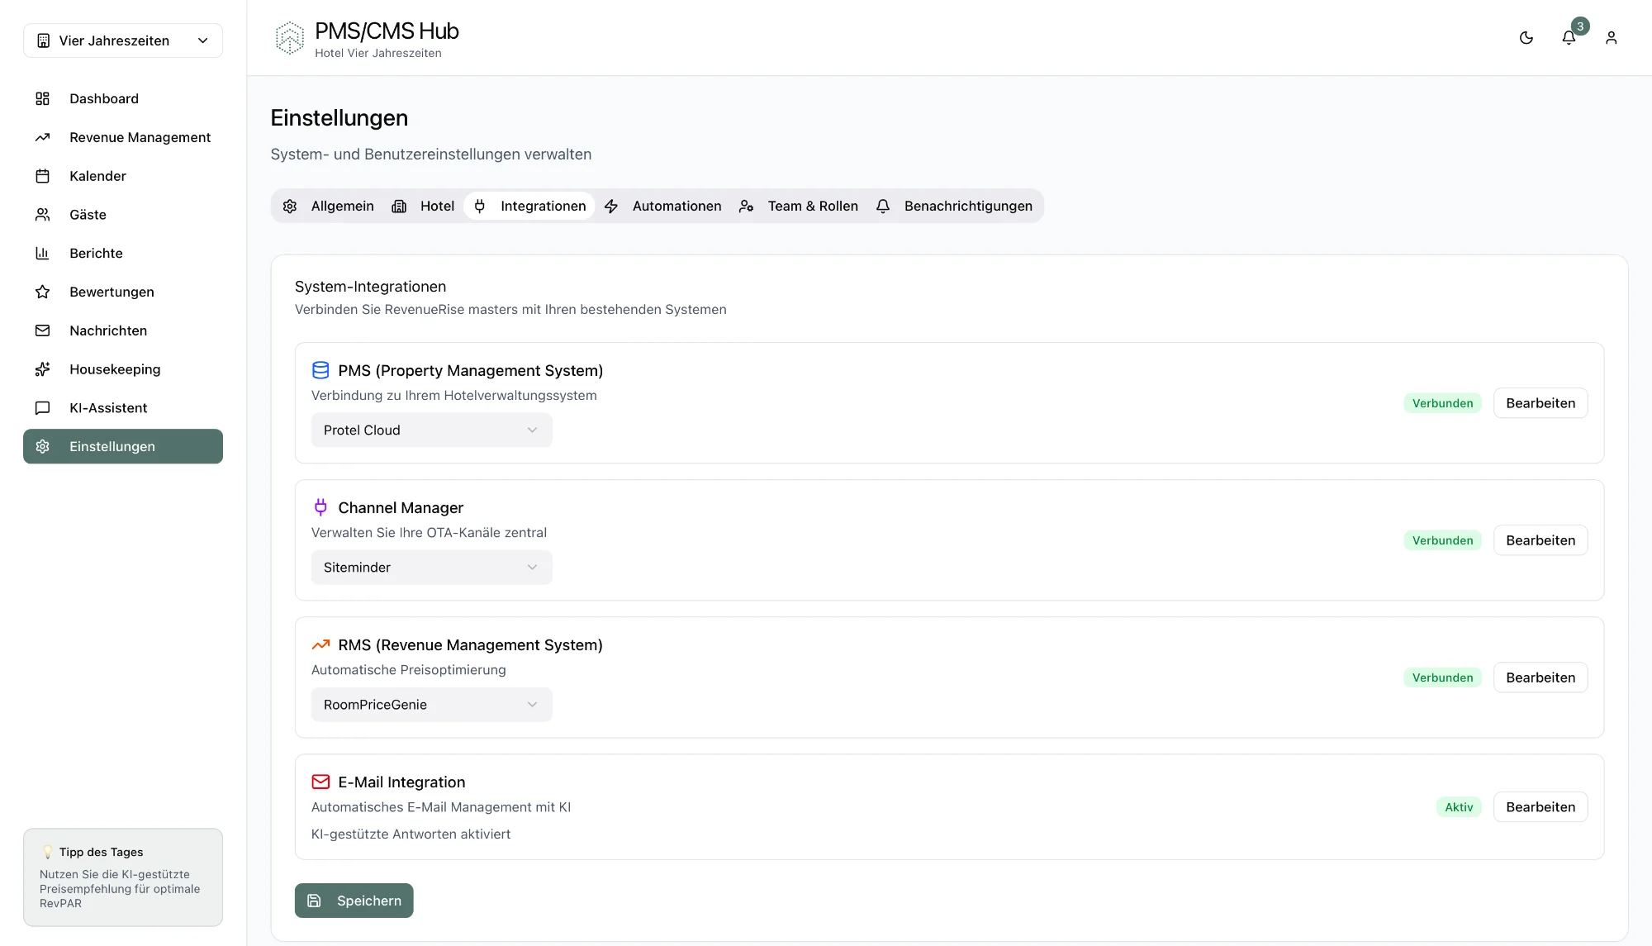Click Speichern button
1652x946 pixels.
tap(354, 901)
